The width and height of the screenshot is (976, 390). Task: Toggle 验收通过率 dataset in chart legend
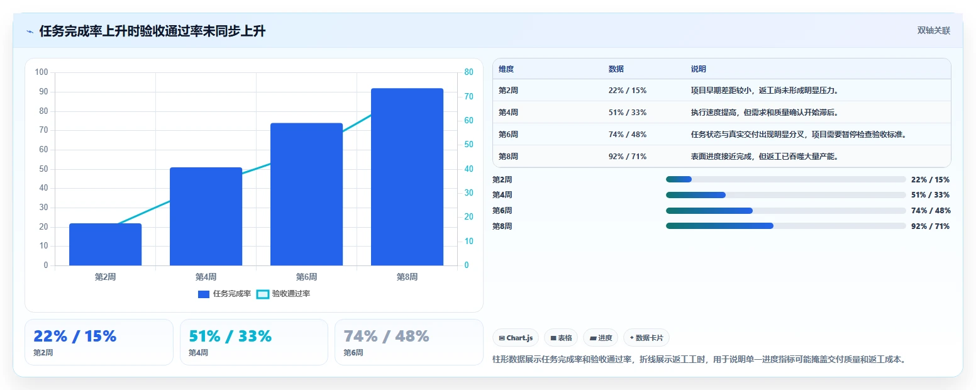pyautogui.click(x=283, y=294)
